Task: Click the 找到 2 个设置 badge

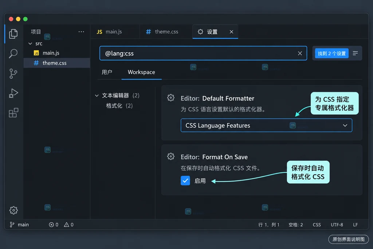Action: [331, 53]
